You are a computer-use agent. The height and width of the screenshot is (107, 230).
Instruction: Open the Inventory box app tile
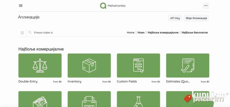tap(89, 65)
